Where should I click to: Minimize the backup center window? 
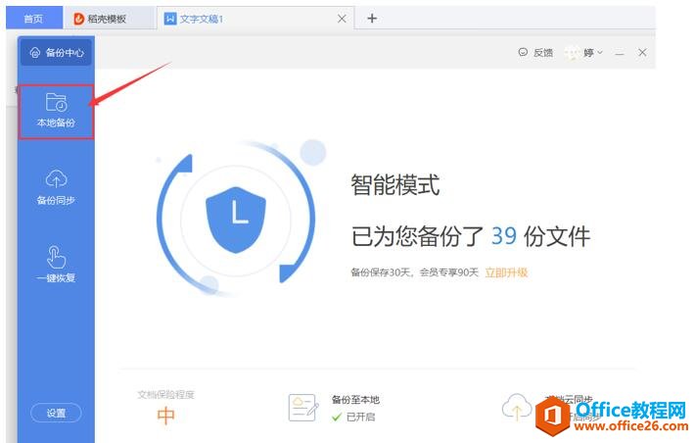620,53
